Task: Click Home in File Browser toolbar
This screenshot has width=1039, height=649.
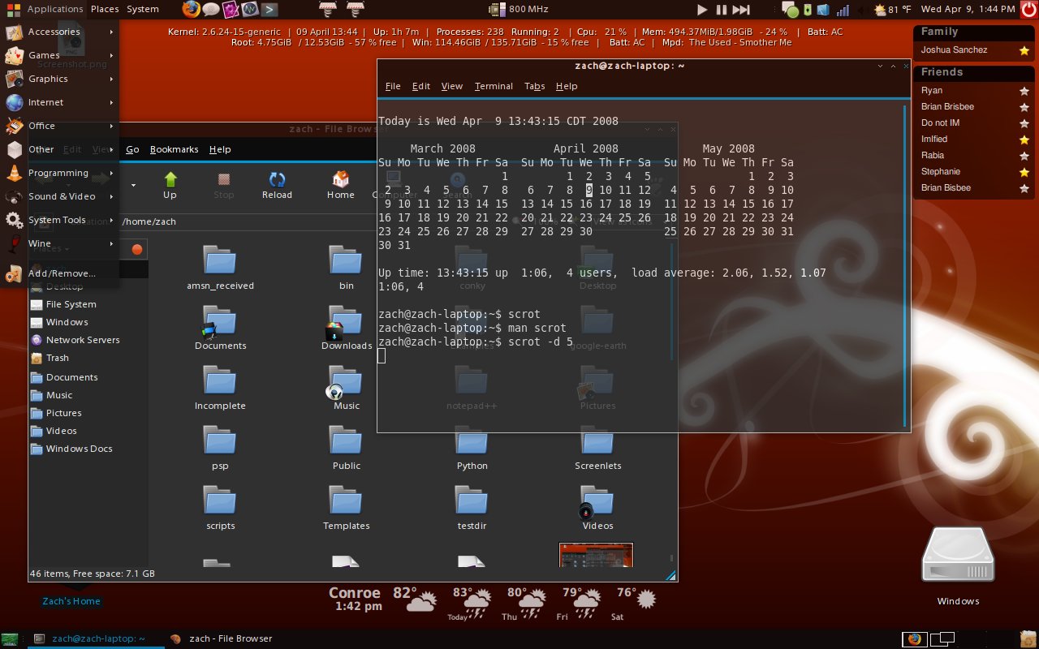Action: 341,185
